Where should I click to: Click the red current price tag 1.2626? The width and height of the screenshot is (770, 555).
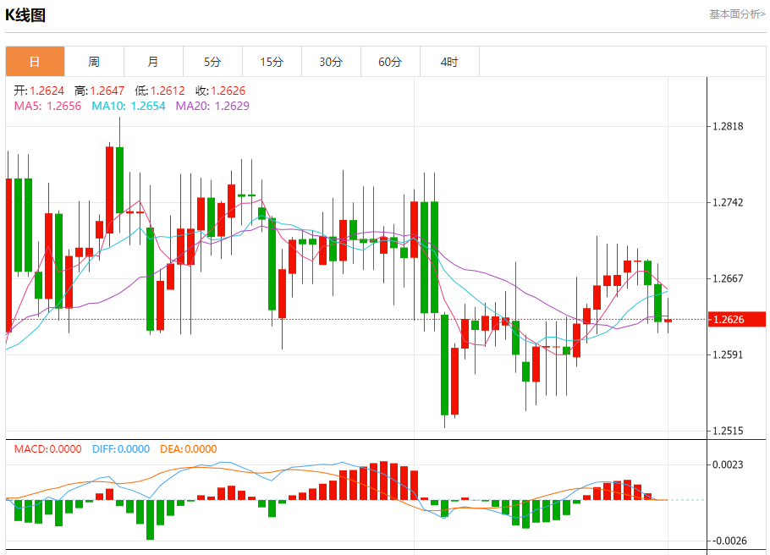tap(737, 319)
